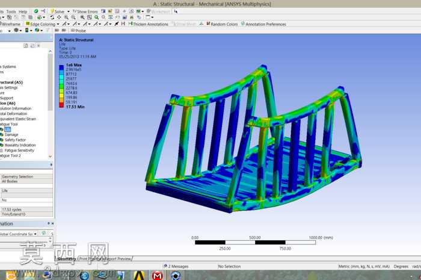The width and height of the screenshot is (421, 280).
Task: Select the Fatigue Tool node
Action: click(x=9, y=124)
